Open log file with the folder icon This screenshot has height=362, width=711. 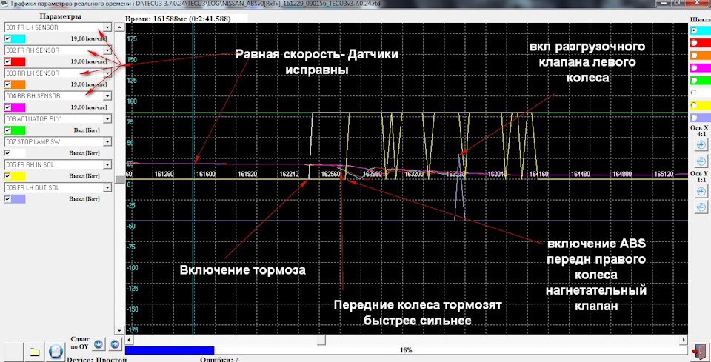point(34,352)
